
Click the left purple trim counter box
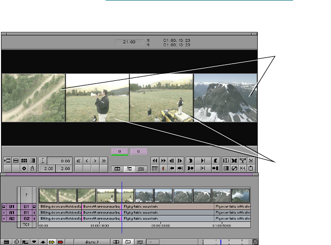point(120,152)
